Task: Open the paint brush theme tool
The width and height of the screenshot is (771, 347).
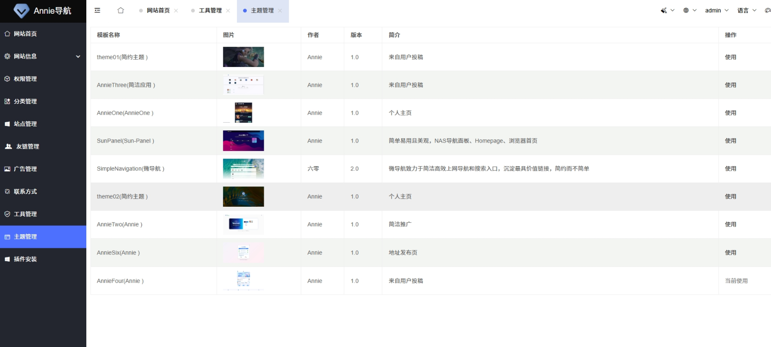Action: click(x=663, y=10)
